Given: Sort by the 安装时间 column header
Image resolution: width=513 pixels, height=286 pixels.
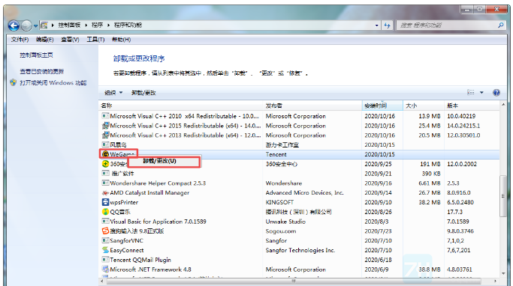Looking at the screenshot, I should [x=382, y=106].
